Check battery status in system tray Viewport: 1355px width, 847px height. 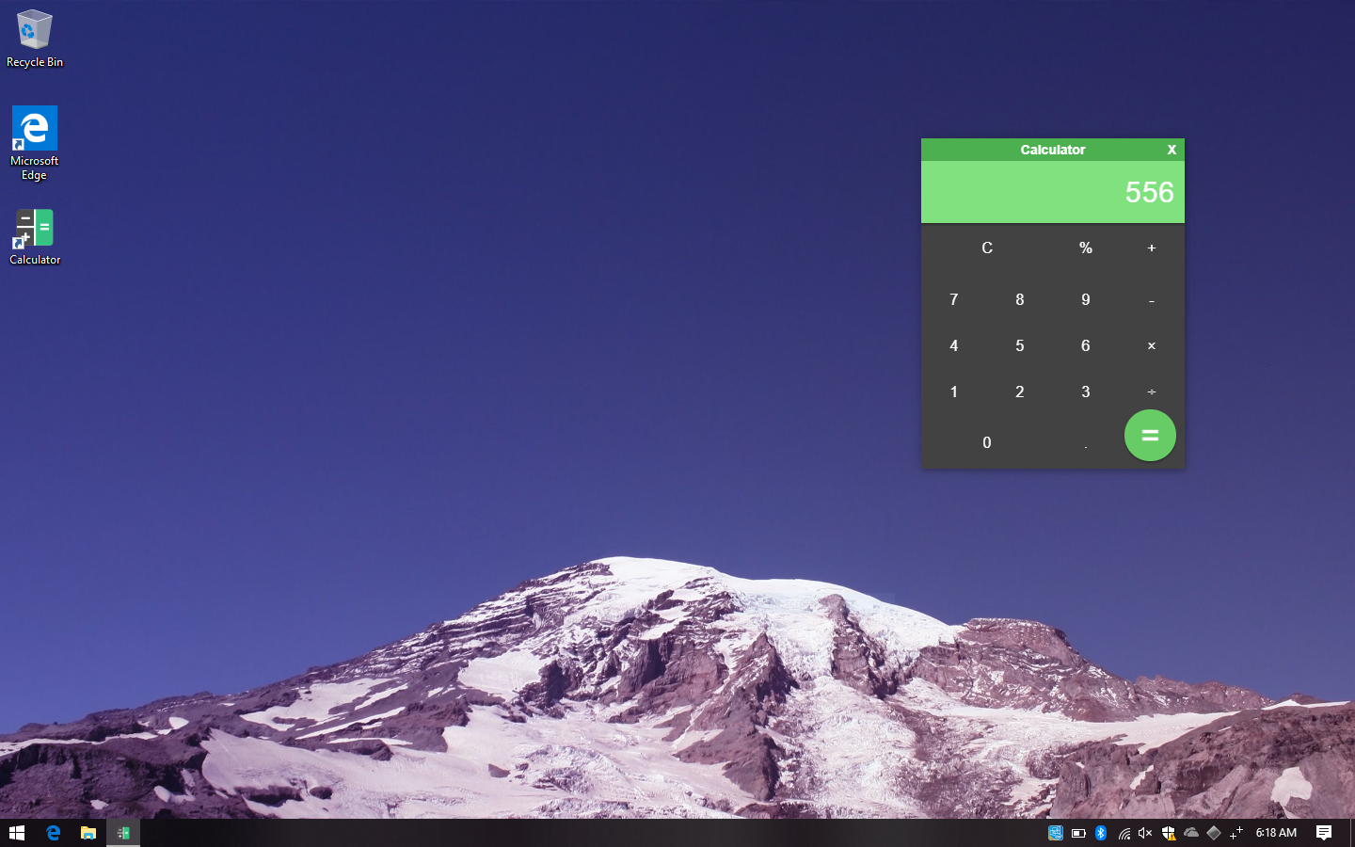1078,833
